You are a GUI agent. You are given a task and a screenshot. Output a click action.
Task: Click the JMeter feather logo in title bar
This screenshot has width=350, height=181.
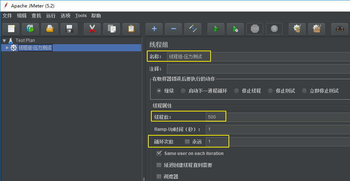point(6,6)
